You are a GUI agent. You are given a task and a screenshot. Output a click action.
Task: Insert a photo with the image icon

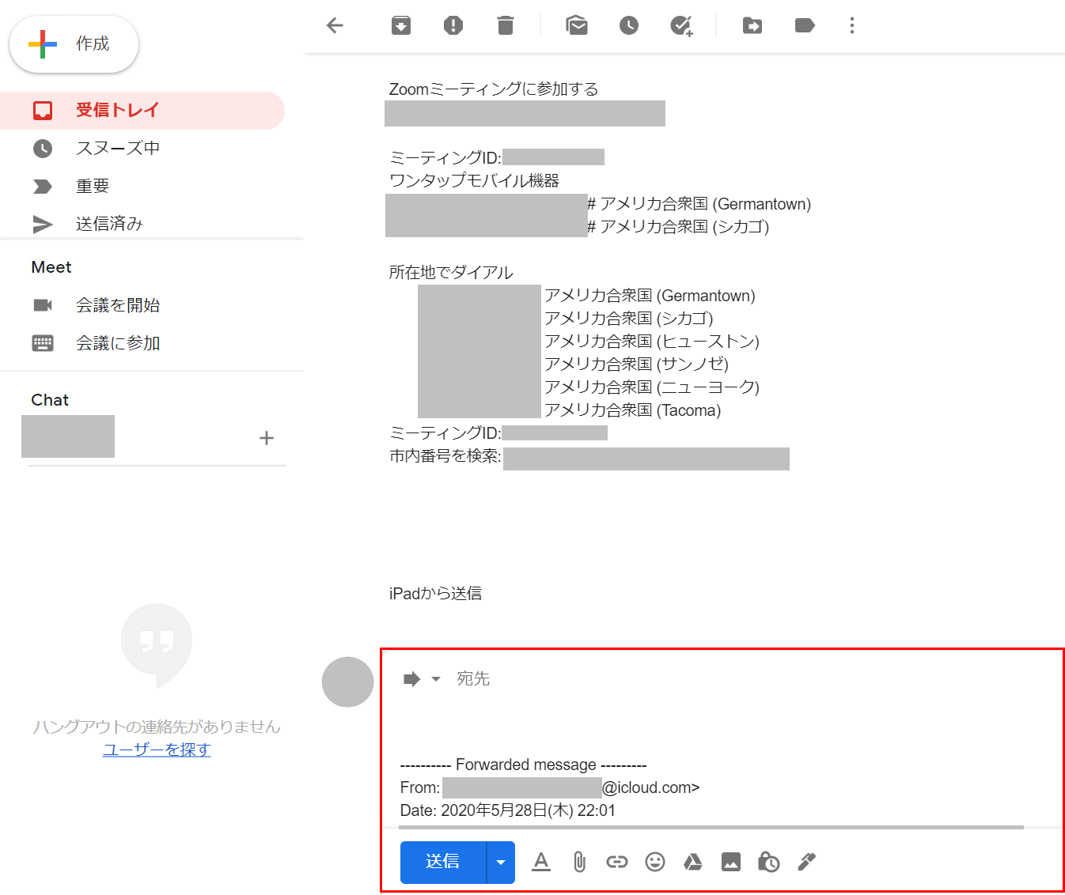click(731, 862)
